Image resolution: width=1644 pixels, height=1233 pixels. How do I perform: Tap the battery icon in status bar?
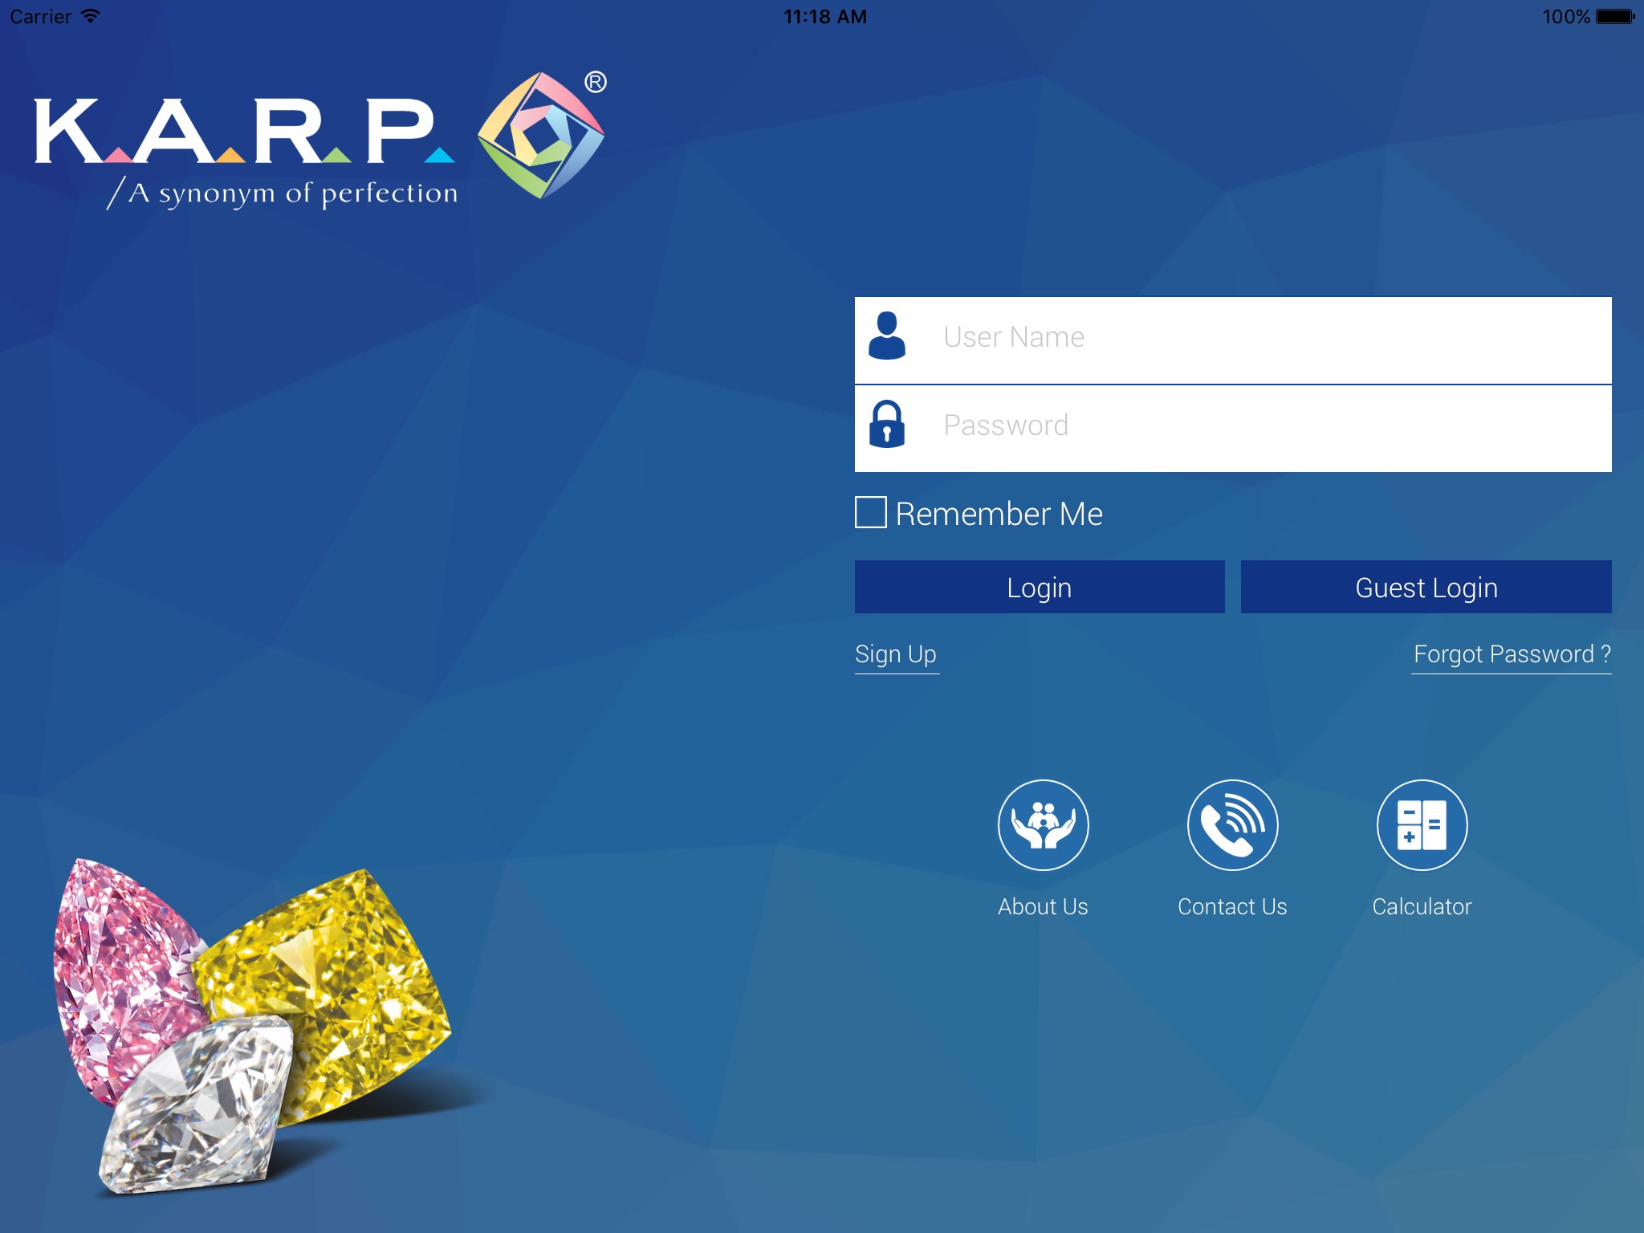(x=1614, y=17)
